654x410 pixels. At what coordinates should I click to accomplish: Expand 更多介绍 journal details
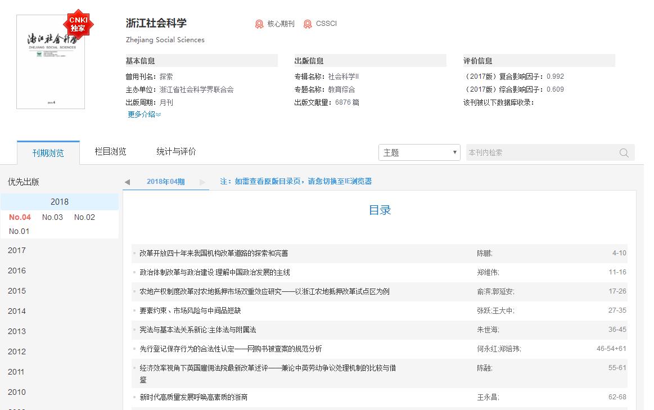tap(144, 114)
